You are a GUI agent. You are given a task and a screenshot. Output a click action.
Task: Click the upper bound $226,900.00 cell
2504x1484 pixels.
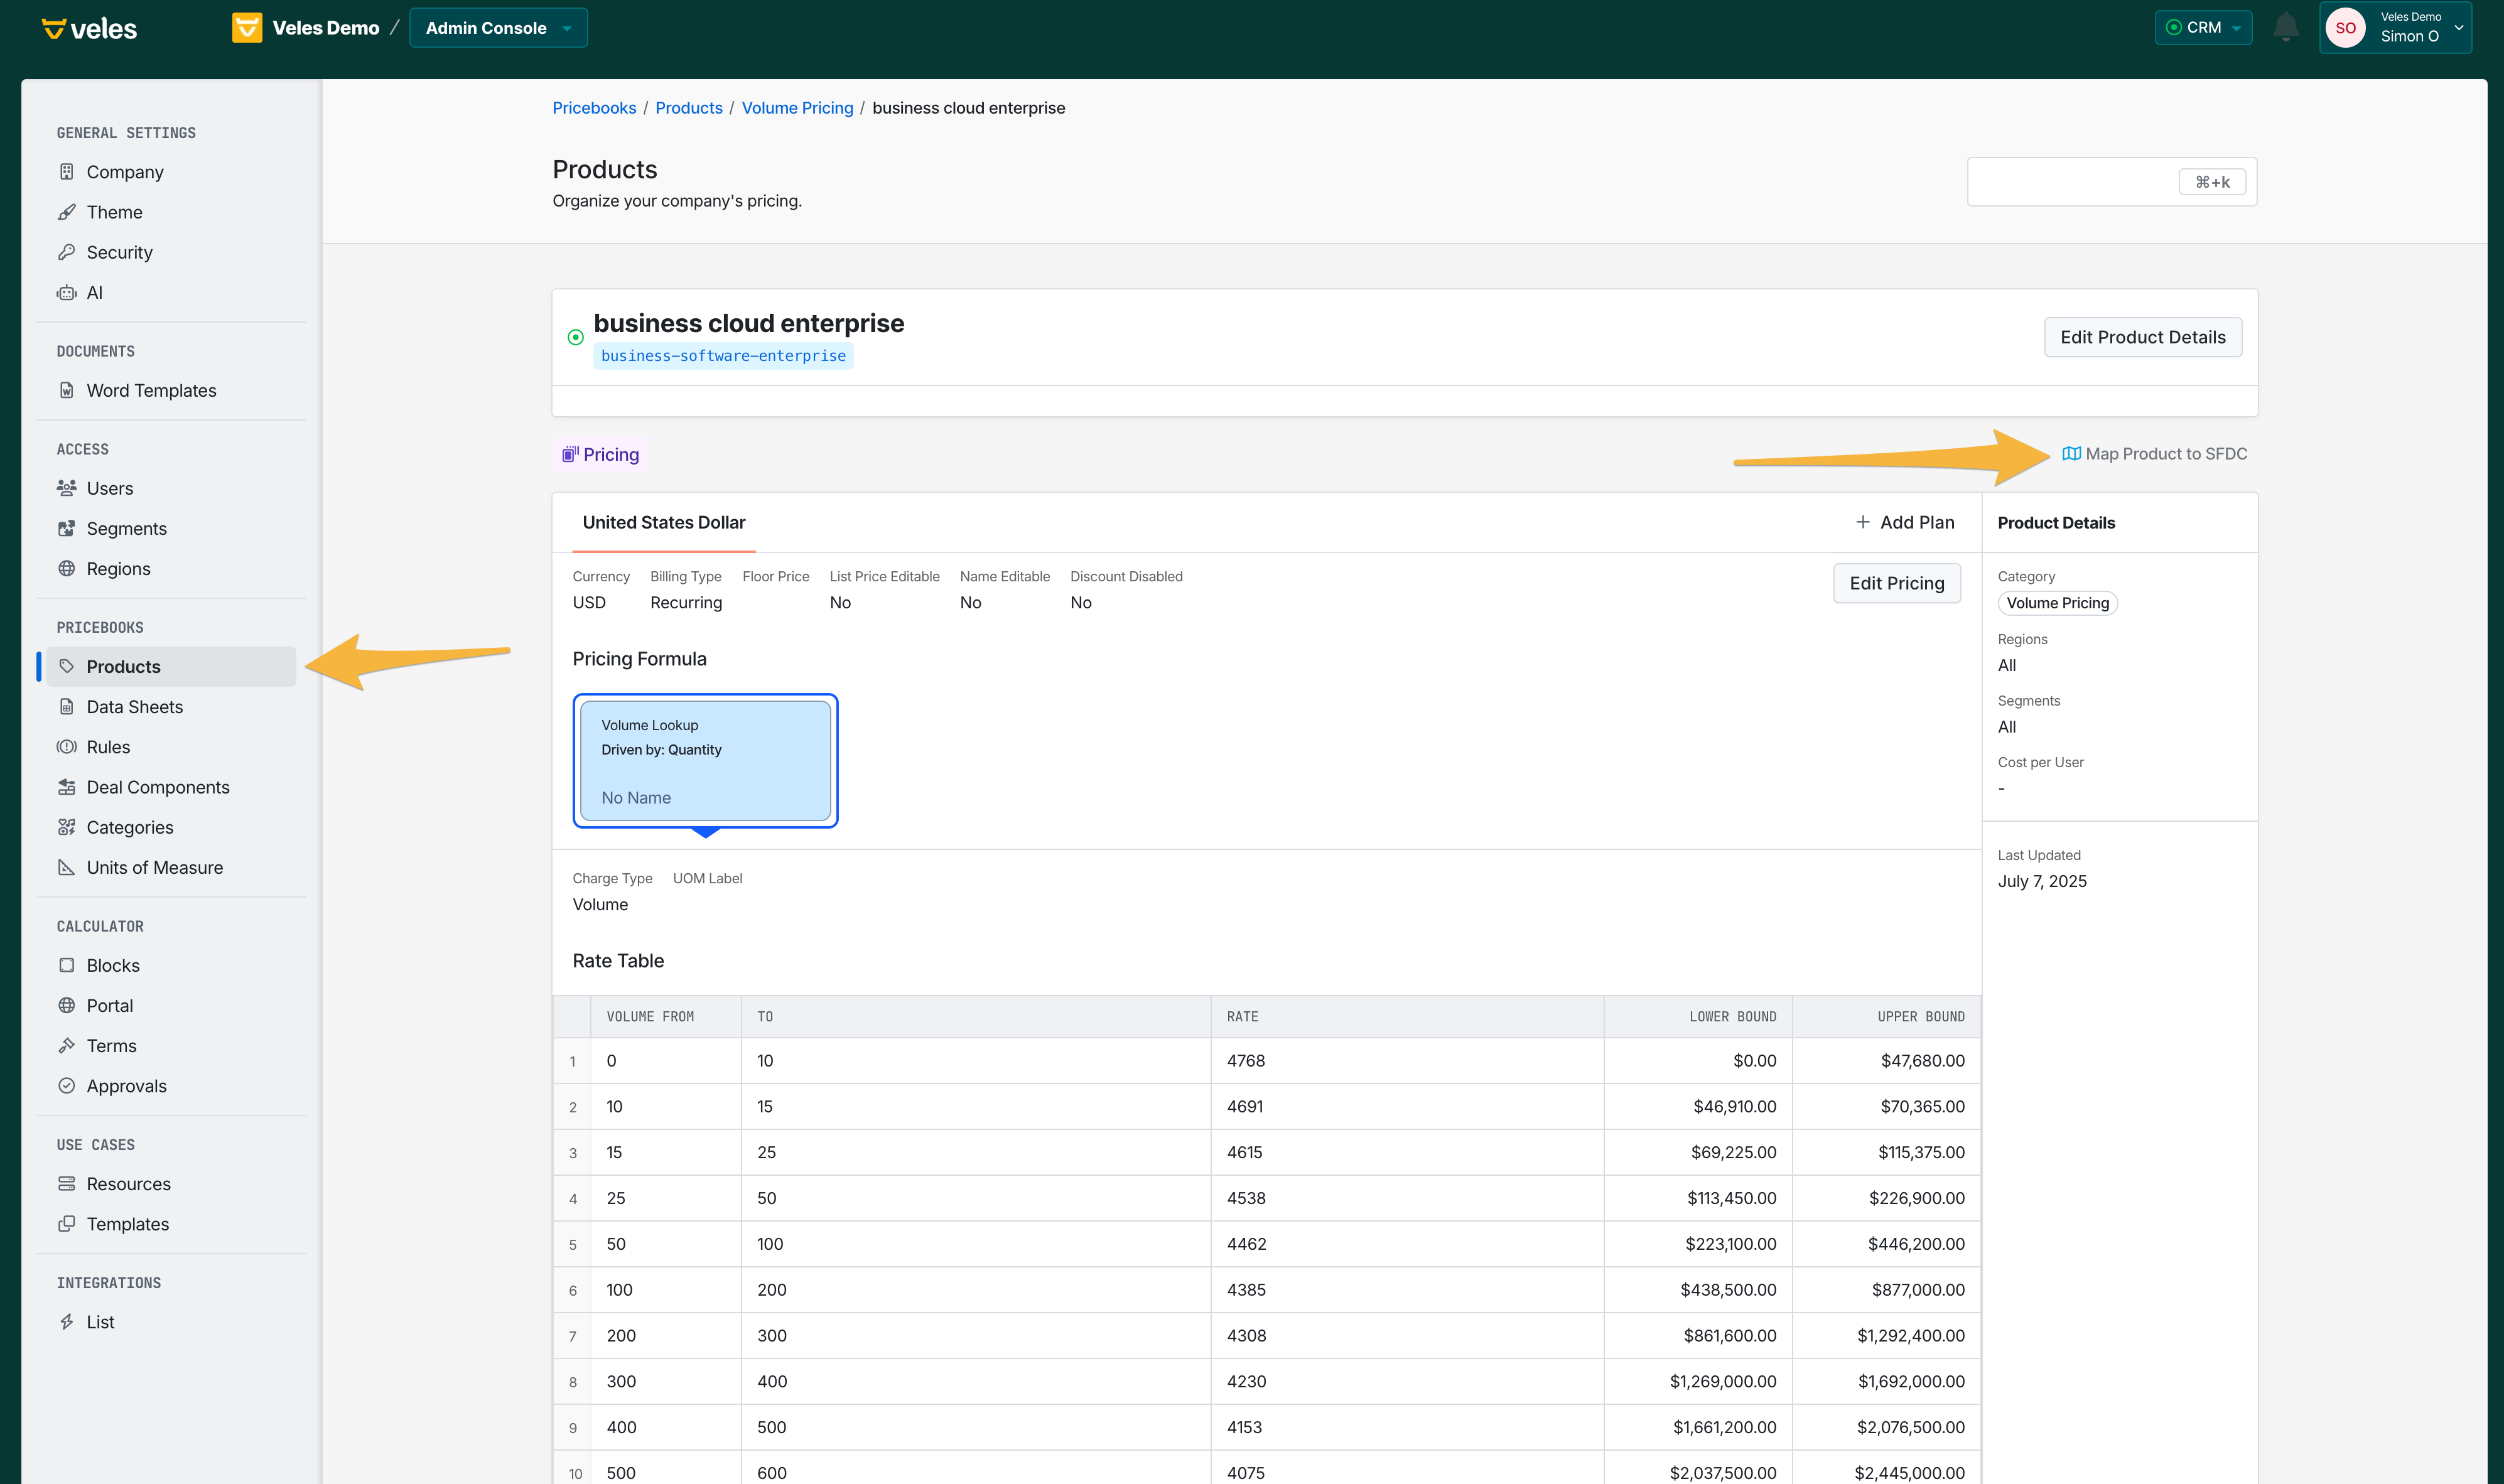1886,1198
